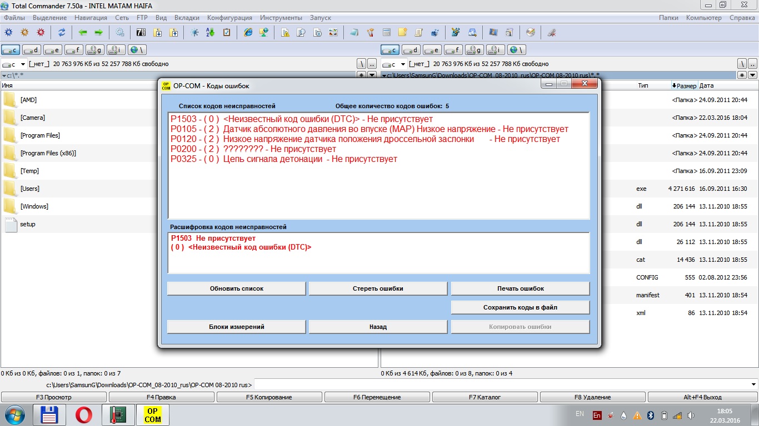Viewport: 759px width, 426px height.
Task: Open the Вкладки menu
Action: click(187, 18)
